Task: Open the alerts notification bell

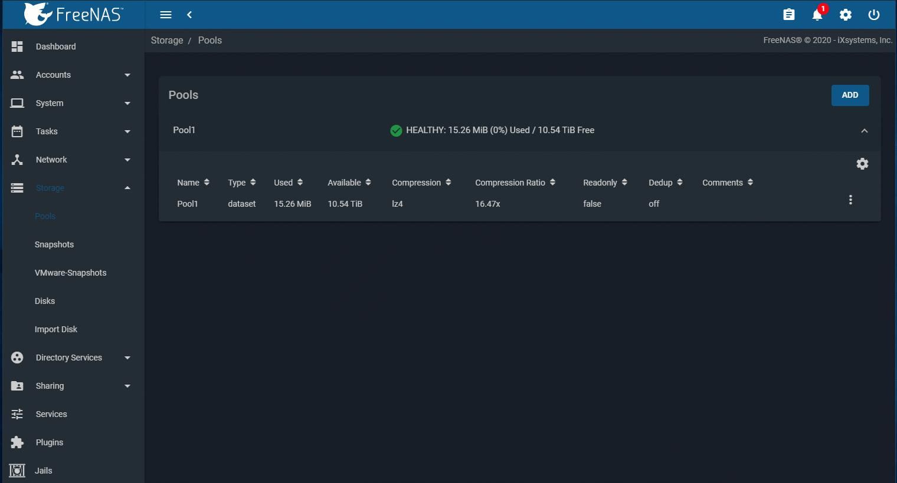Action: point(817,15)
